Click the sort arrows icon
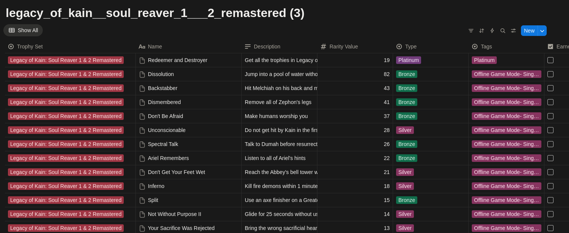569x233 pixels. 482,31
